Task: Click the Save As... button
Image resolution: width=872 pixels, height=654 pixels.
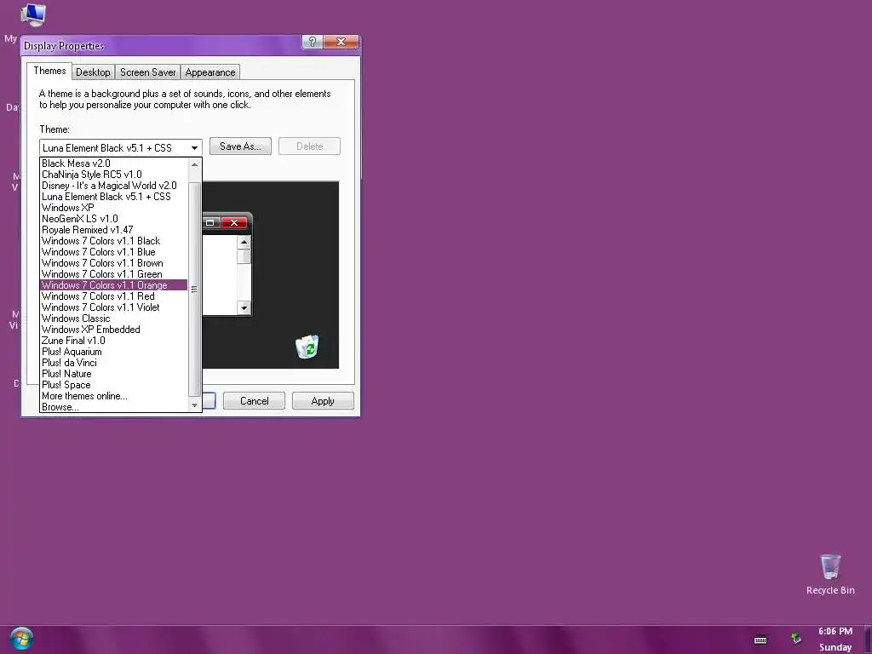Action: click(240, 146)
